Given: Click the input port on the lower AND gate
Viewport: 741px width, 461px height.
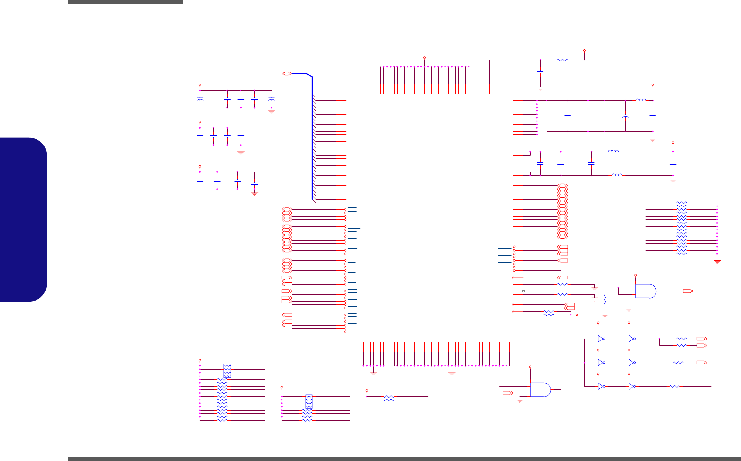Looking at the screenshot, I should 507,393.
